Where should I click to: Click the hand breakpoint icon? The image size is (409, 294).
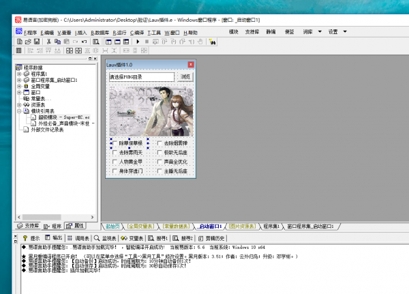click(200, 42)
